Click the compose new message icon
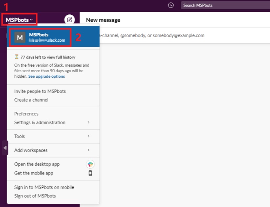270x207 pixels. point(70,20)
